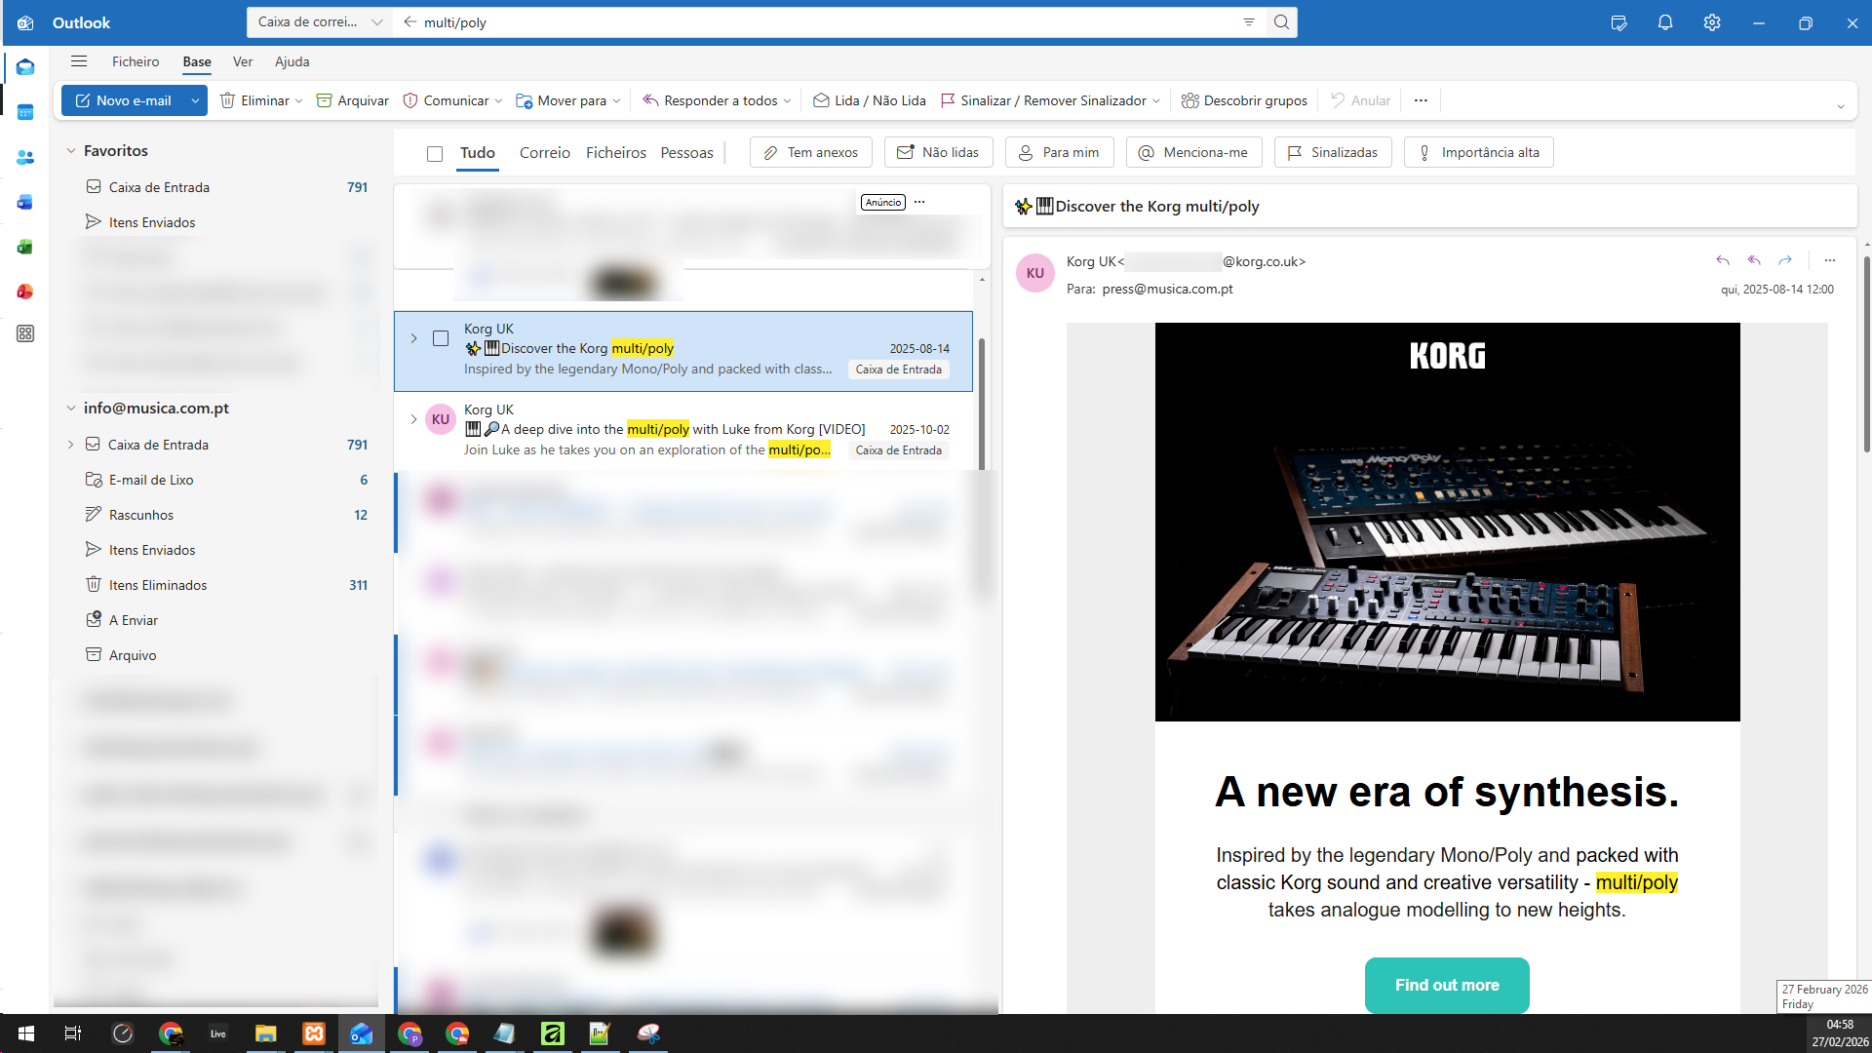Screen dimensions: 1872x1053
Task: Expand conversation for A deep dive email
Action: point(413,419)
